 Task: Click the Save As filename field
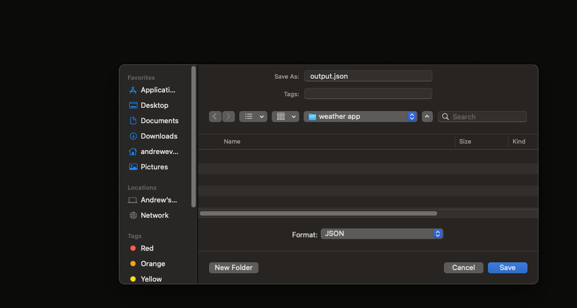(x=368, y=76)
